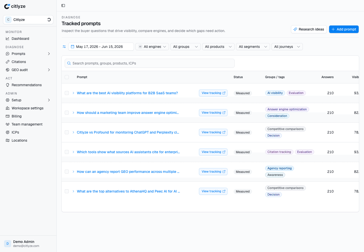The image size is (364, 252).
Task: Click the Team management people icon
Action: coord(8,124)
